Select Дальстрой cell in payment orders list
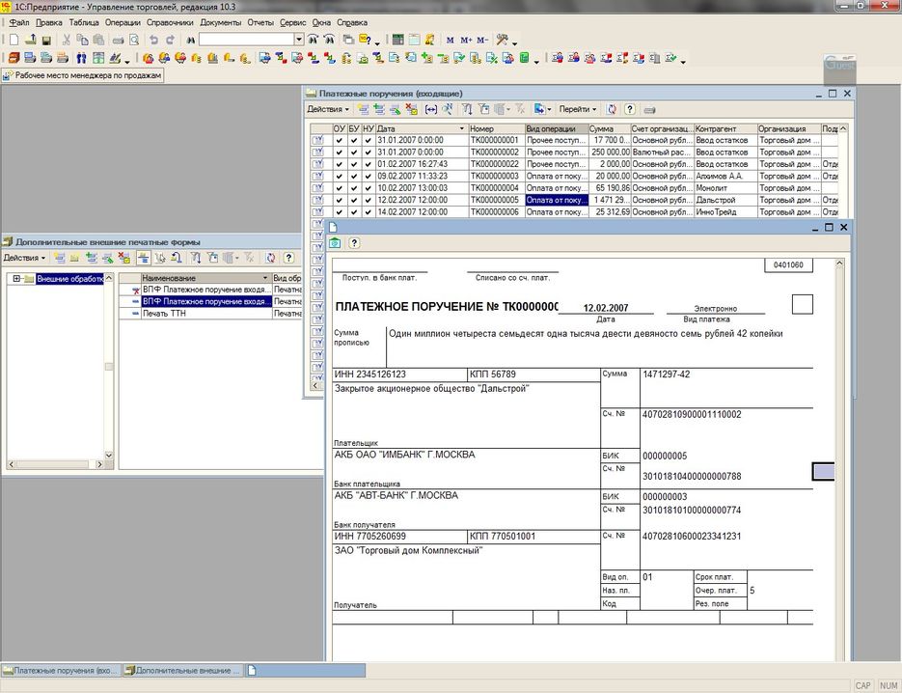 point(725,201)
